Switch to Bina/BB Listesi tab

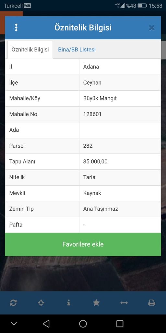(77, 49)
